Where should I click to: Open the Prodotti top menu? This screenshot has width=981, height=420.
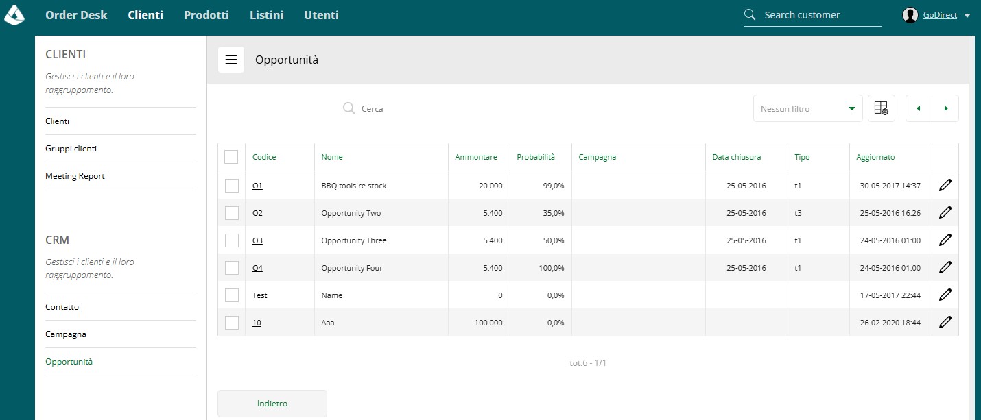[x=206, y=15]
